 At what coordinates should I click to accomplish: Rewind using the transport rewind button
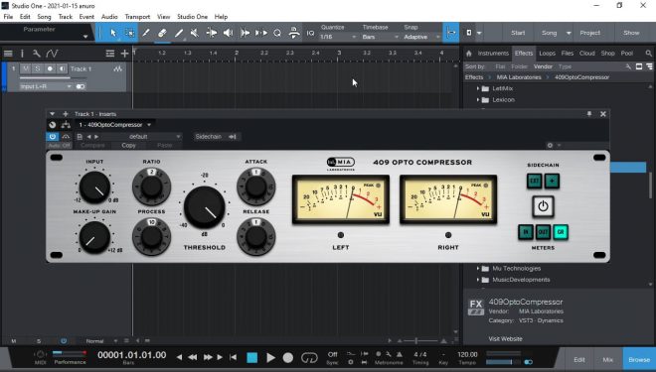click(193, 357)
